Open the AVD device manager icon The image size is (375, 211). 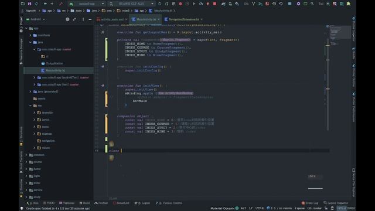230,4
